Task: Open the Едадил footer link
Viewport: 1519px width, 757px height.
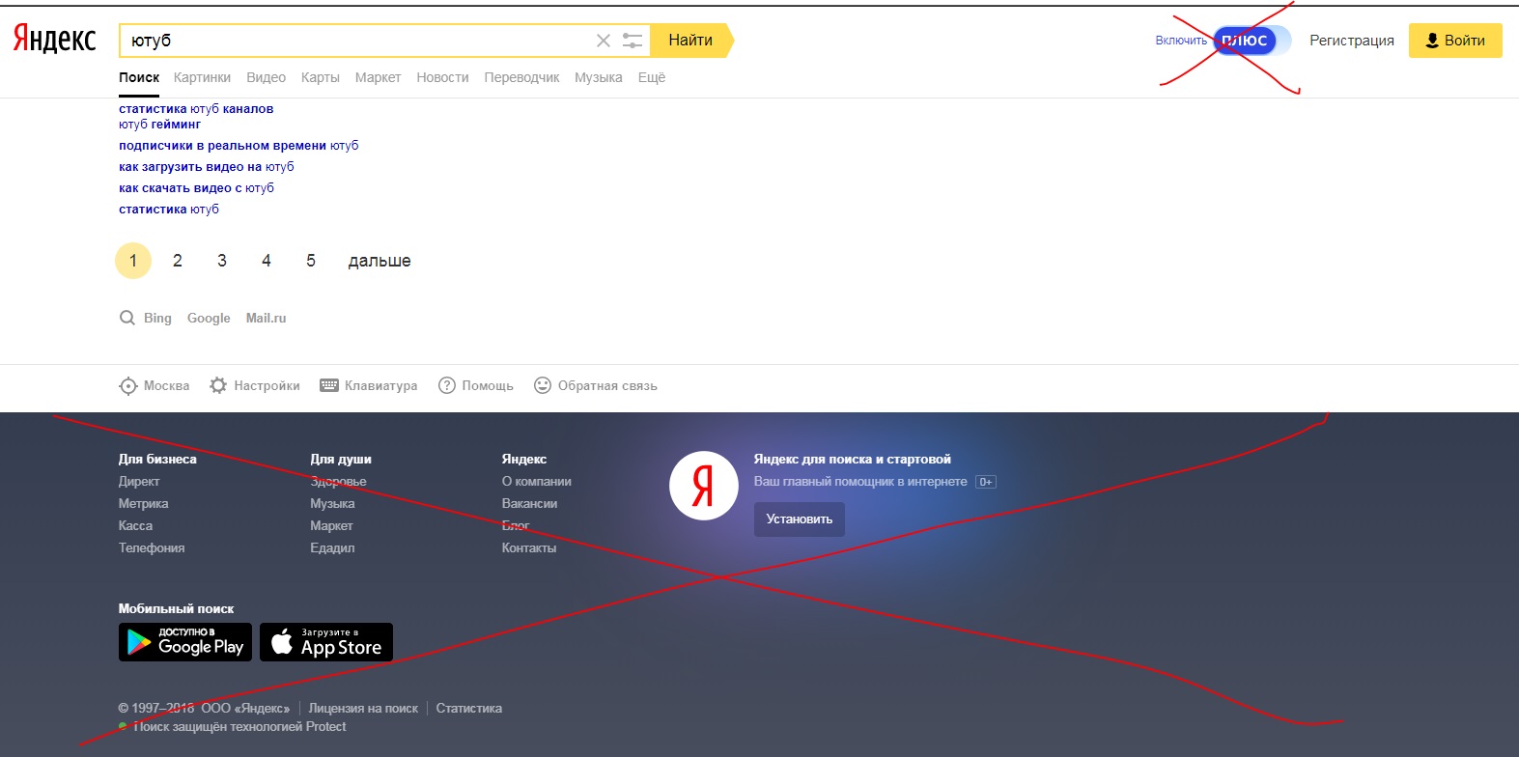Action: pyautogui.click(x=332, y=547)
